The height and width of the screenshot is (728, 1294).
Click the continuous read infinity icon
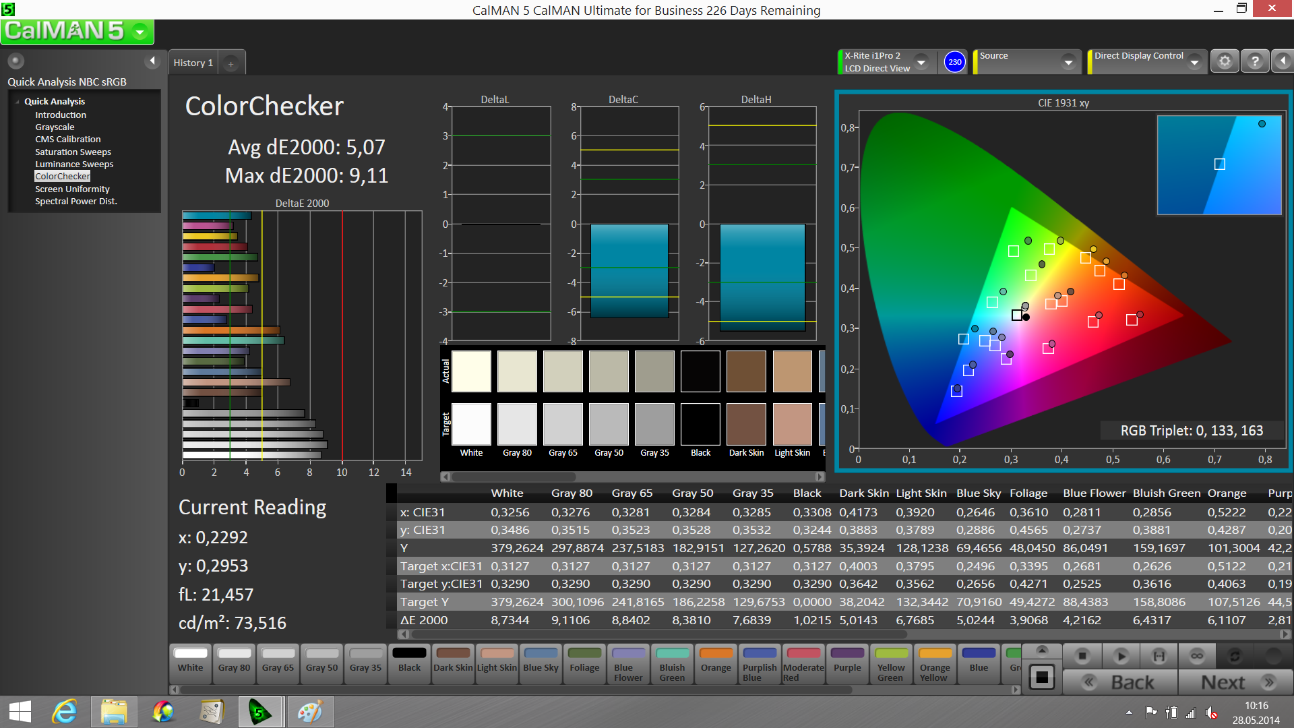[1196, 655]
